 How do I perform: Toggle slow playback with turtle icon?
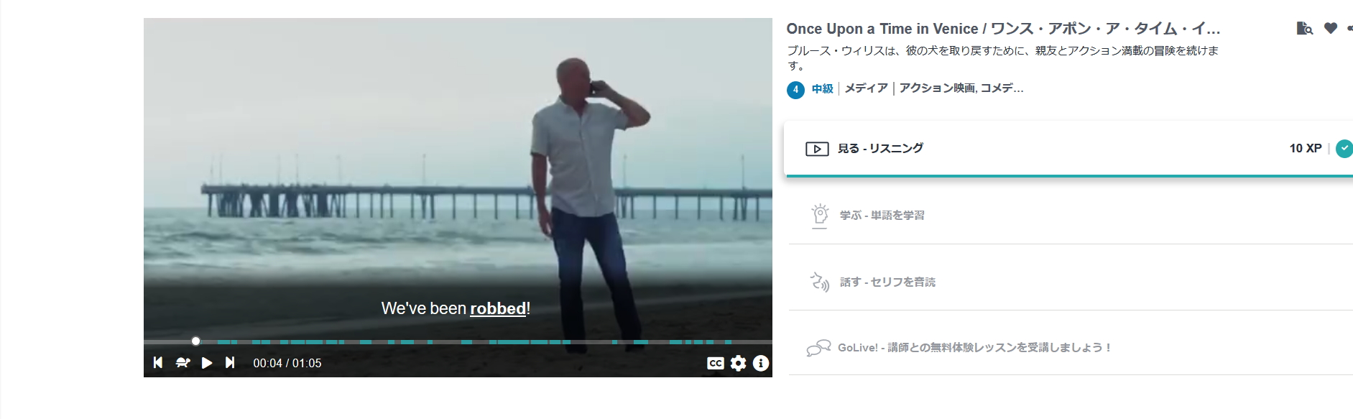coord(183,363)
